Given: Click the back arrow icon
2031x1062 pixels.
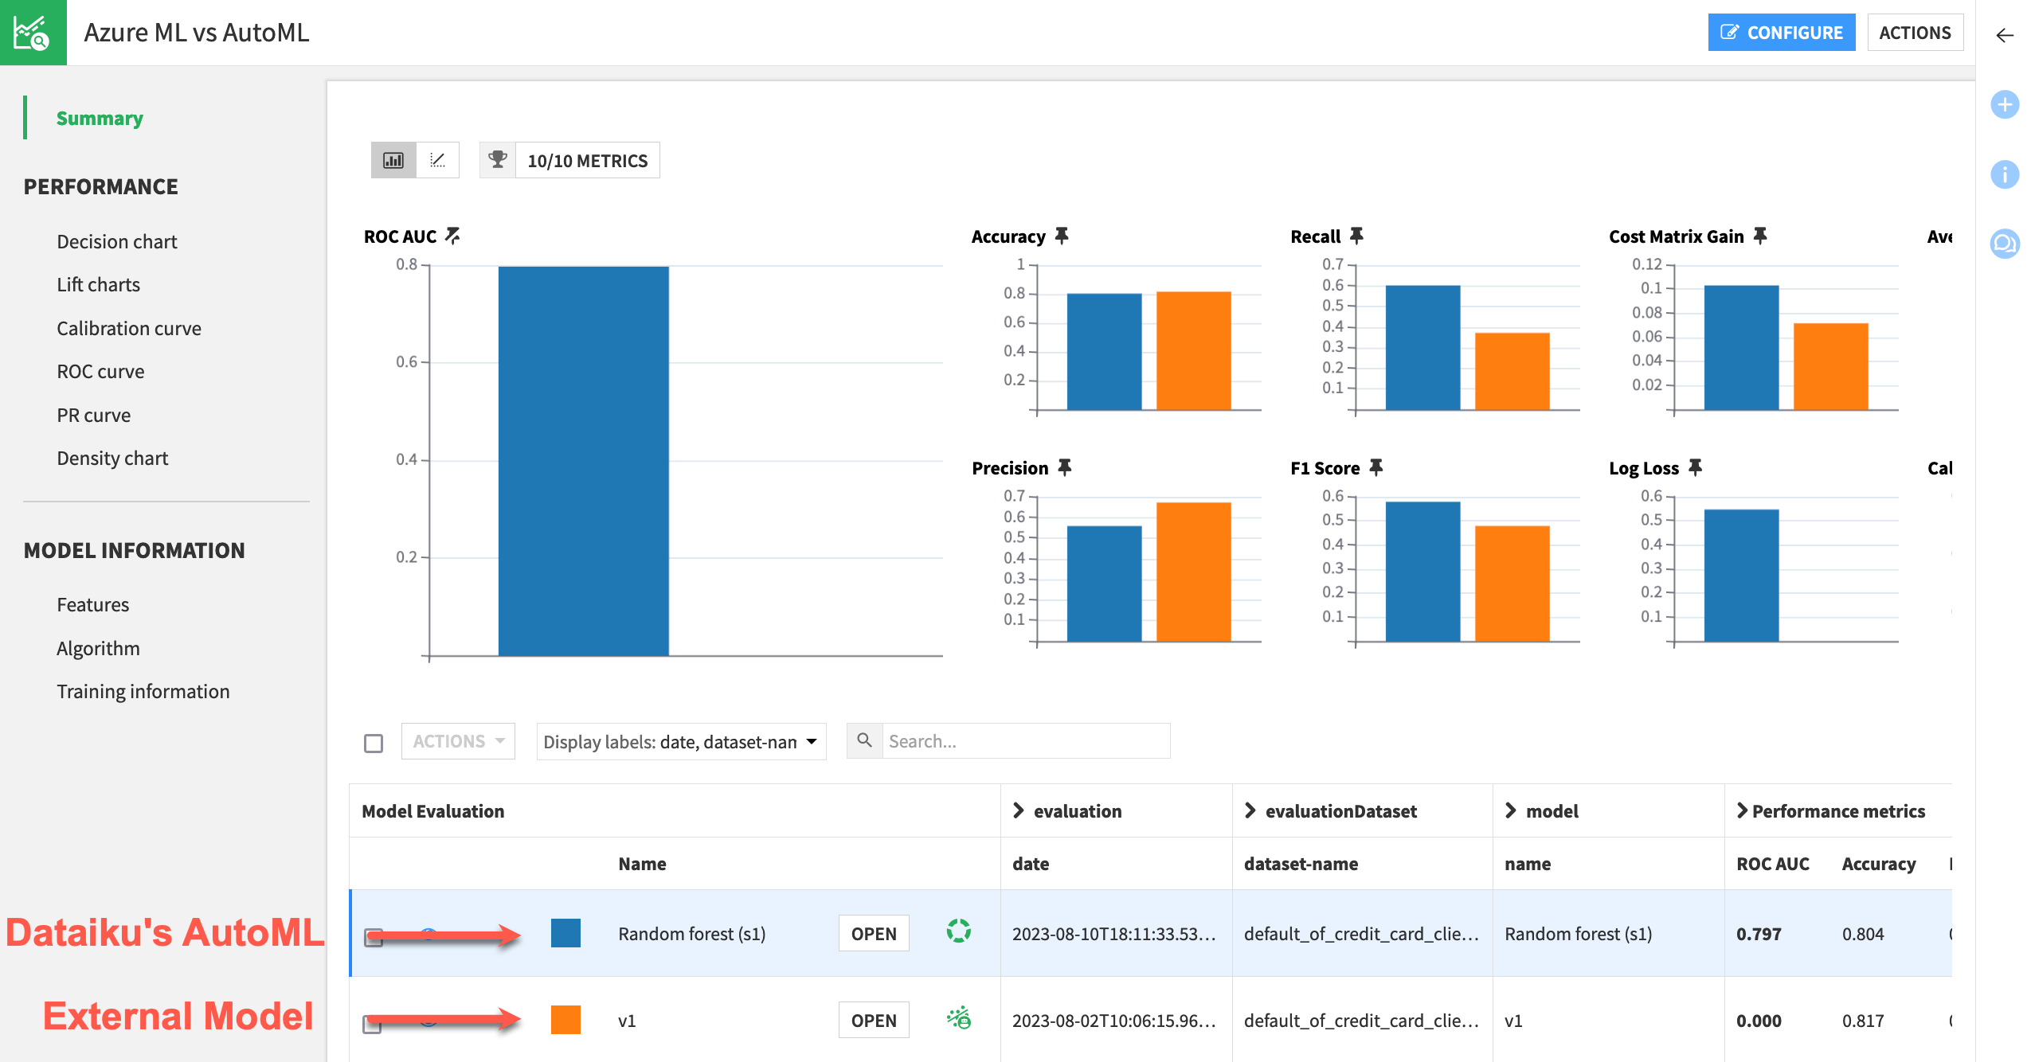Looking at the screenshot, I should point(2005,35).
